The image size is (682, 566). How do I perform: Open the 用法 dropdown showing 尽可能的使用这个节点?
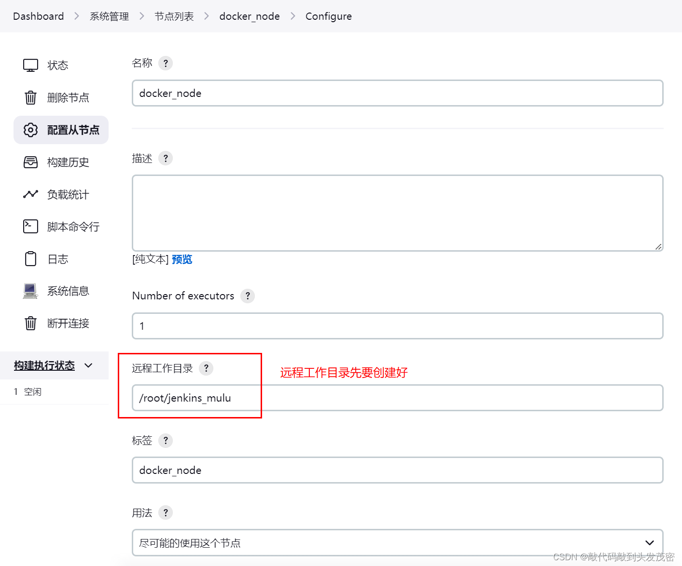click(398, 543)
